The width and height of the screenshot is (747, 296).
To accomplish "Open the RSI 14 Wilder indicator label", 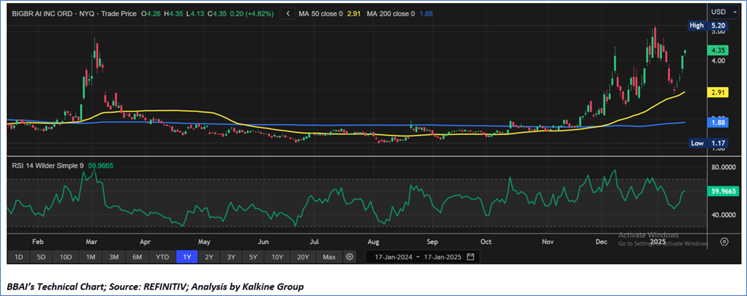I will (x=48, y=165).
